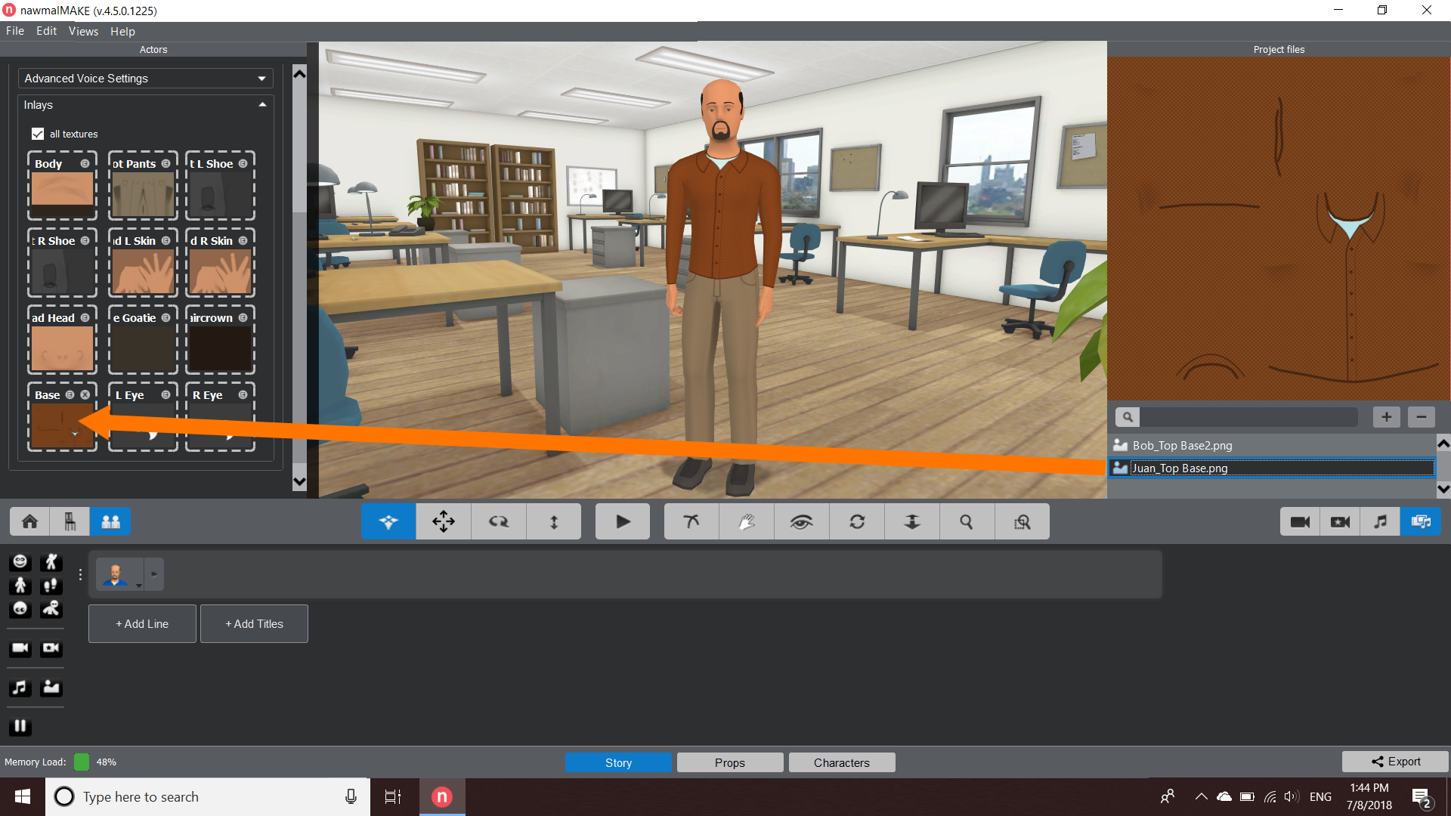Open the props chair icon
Viewport: 1451px width, 816px height.
coord(70,521)
